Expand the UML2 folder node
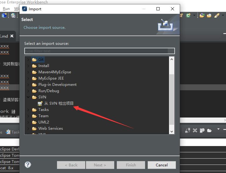 [x=28, y=122]
